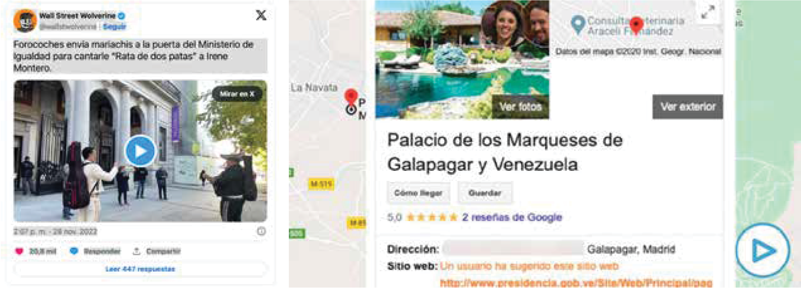This screenshot has width=801, height=288.
Task: Click the Responder speech bubble icon
Action: pyautogui.click(x=74, y=251)
